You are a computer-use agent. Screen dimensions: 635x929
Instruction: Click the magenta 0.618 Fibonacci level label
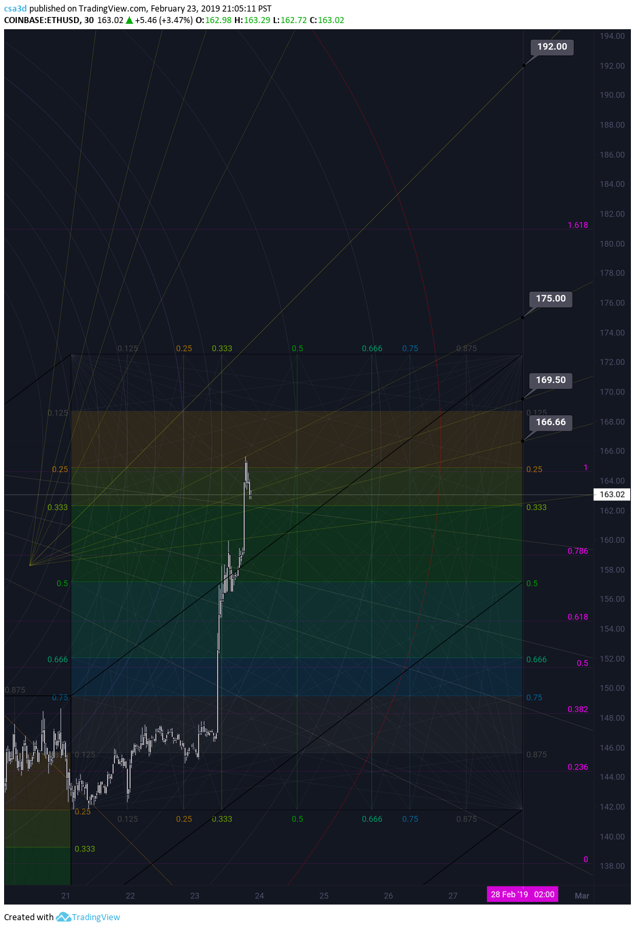(x=578, y=617)
